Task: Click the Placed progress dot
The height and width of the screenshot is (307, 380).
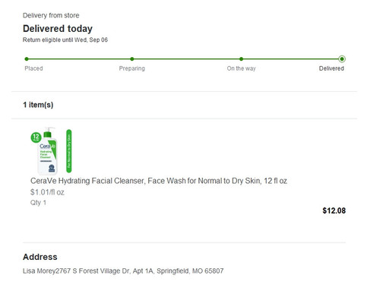Action: point(27,59)
